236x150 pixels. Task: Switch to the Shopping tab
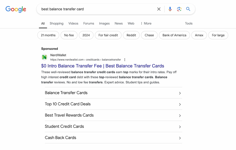(x=56, y=24)
